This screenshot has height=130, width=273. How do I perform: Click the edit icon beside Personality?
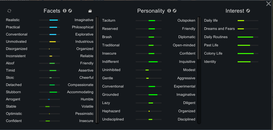tap(174, 11)
